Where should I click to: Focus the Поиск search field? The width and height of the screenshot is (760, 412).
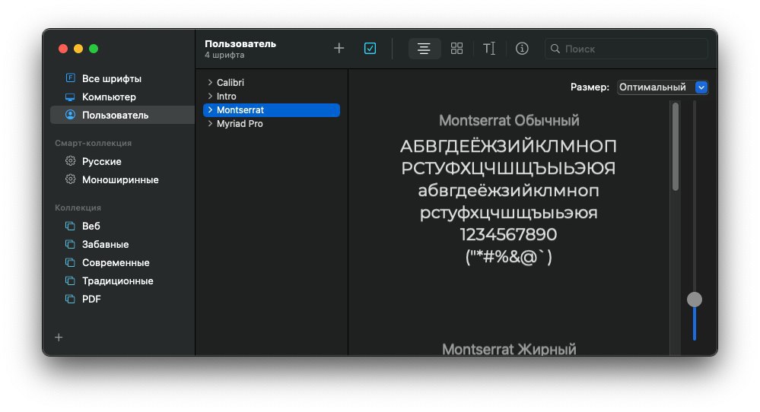click(x=626, y=49)
